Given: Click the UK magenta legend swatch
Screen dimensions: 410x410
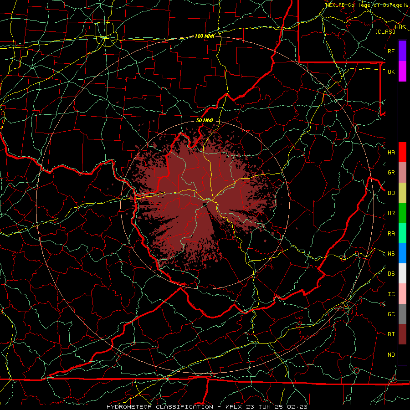Looking at the screenshot, I should [402, 72].
